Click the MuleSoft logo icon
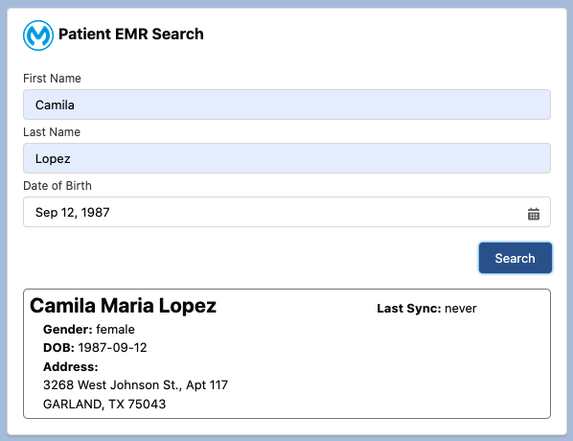This screenshot has height=441, width=573. click(38, 35)
